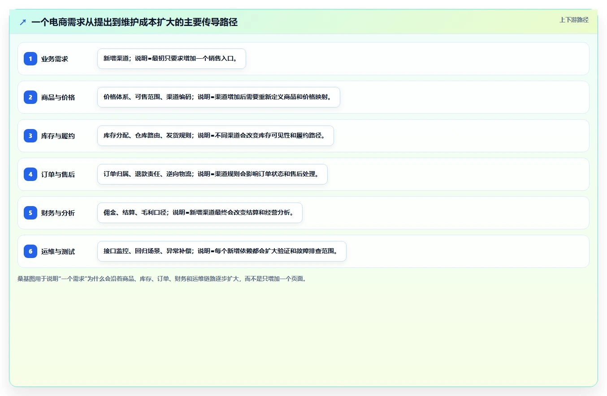Open the 佣金、结算、毛利口径 description box
The image size is (607, 396).
(x=200, y=213)
